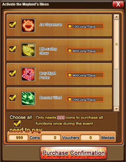Click the gold coin beside 100Coins/7Days
The image size is (126, 162).
click(x=70, y=26)
